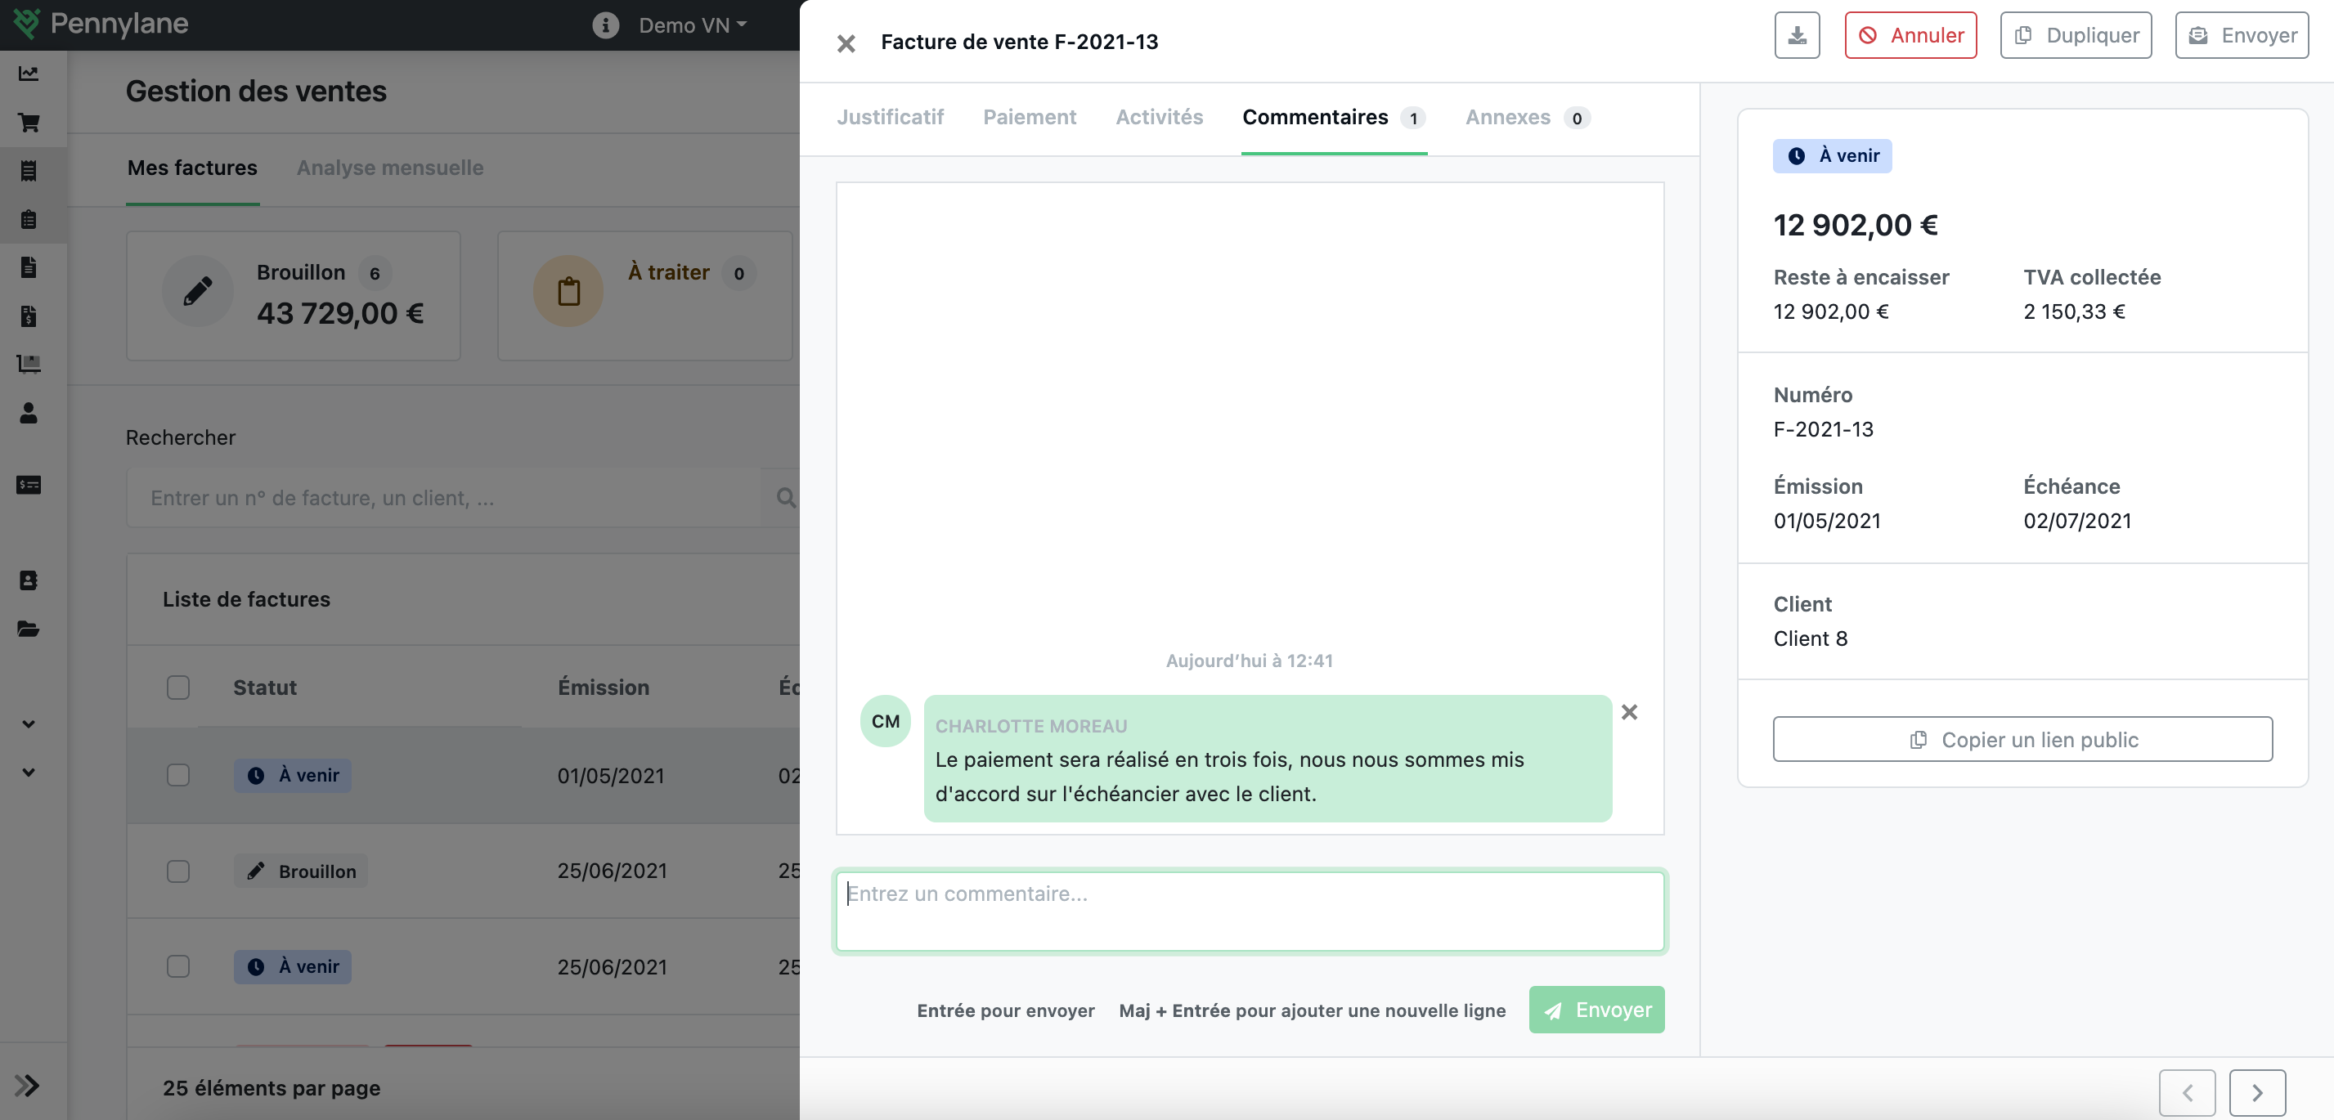Viewport: 2334px width, 1120px height.
Task: Delete Charlotte Moreau's comment with X
Action: [1629, 712]
